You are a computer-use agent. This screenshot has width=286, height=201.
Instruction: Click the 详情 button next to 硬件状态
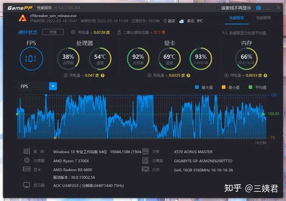(53, 32)
